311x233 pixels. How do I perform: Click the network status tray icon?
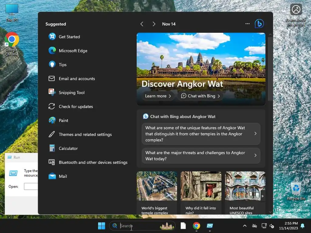coord(264,226)
